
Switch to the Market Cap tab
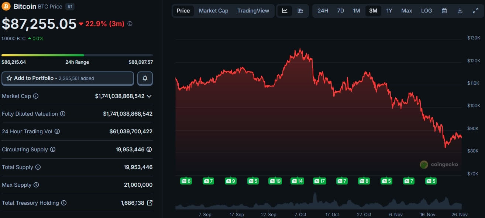tap(213, 11)
